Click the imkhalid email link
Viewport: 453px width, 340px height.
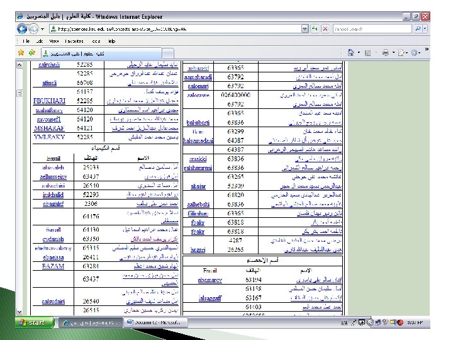pos(53,195)
